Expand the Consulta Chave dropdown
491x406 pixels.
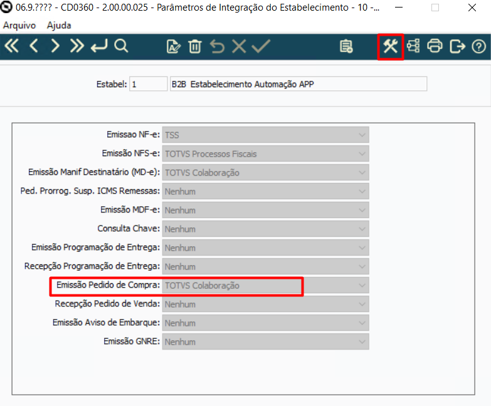(x=265, y=229)
